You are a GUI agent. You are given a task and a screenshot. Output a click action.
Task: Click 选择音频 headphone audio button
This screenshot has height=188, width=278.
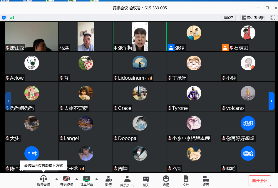pos(43,180)
